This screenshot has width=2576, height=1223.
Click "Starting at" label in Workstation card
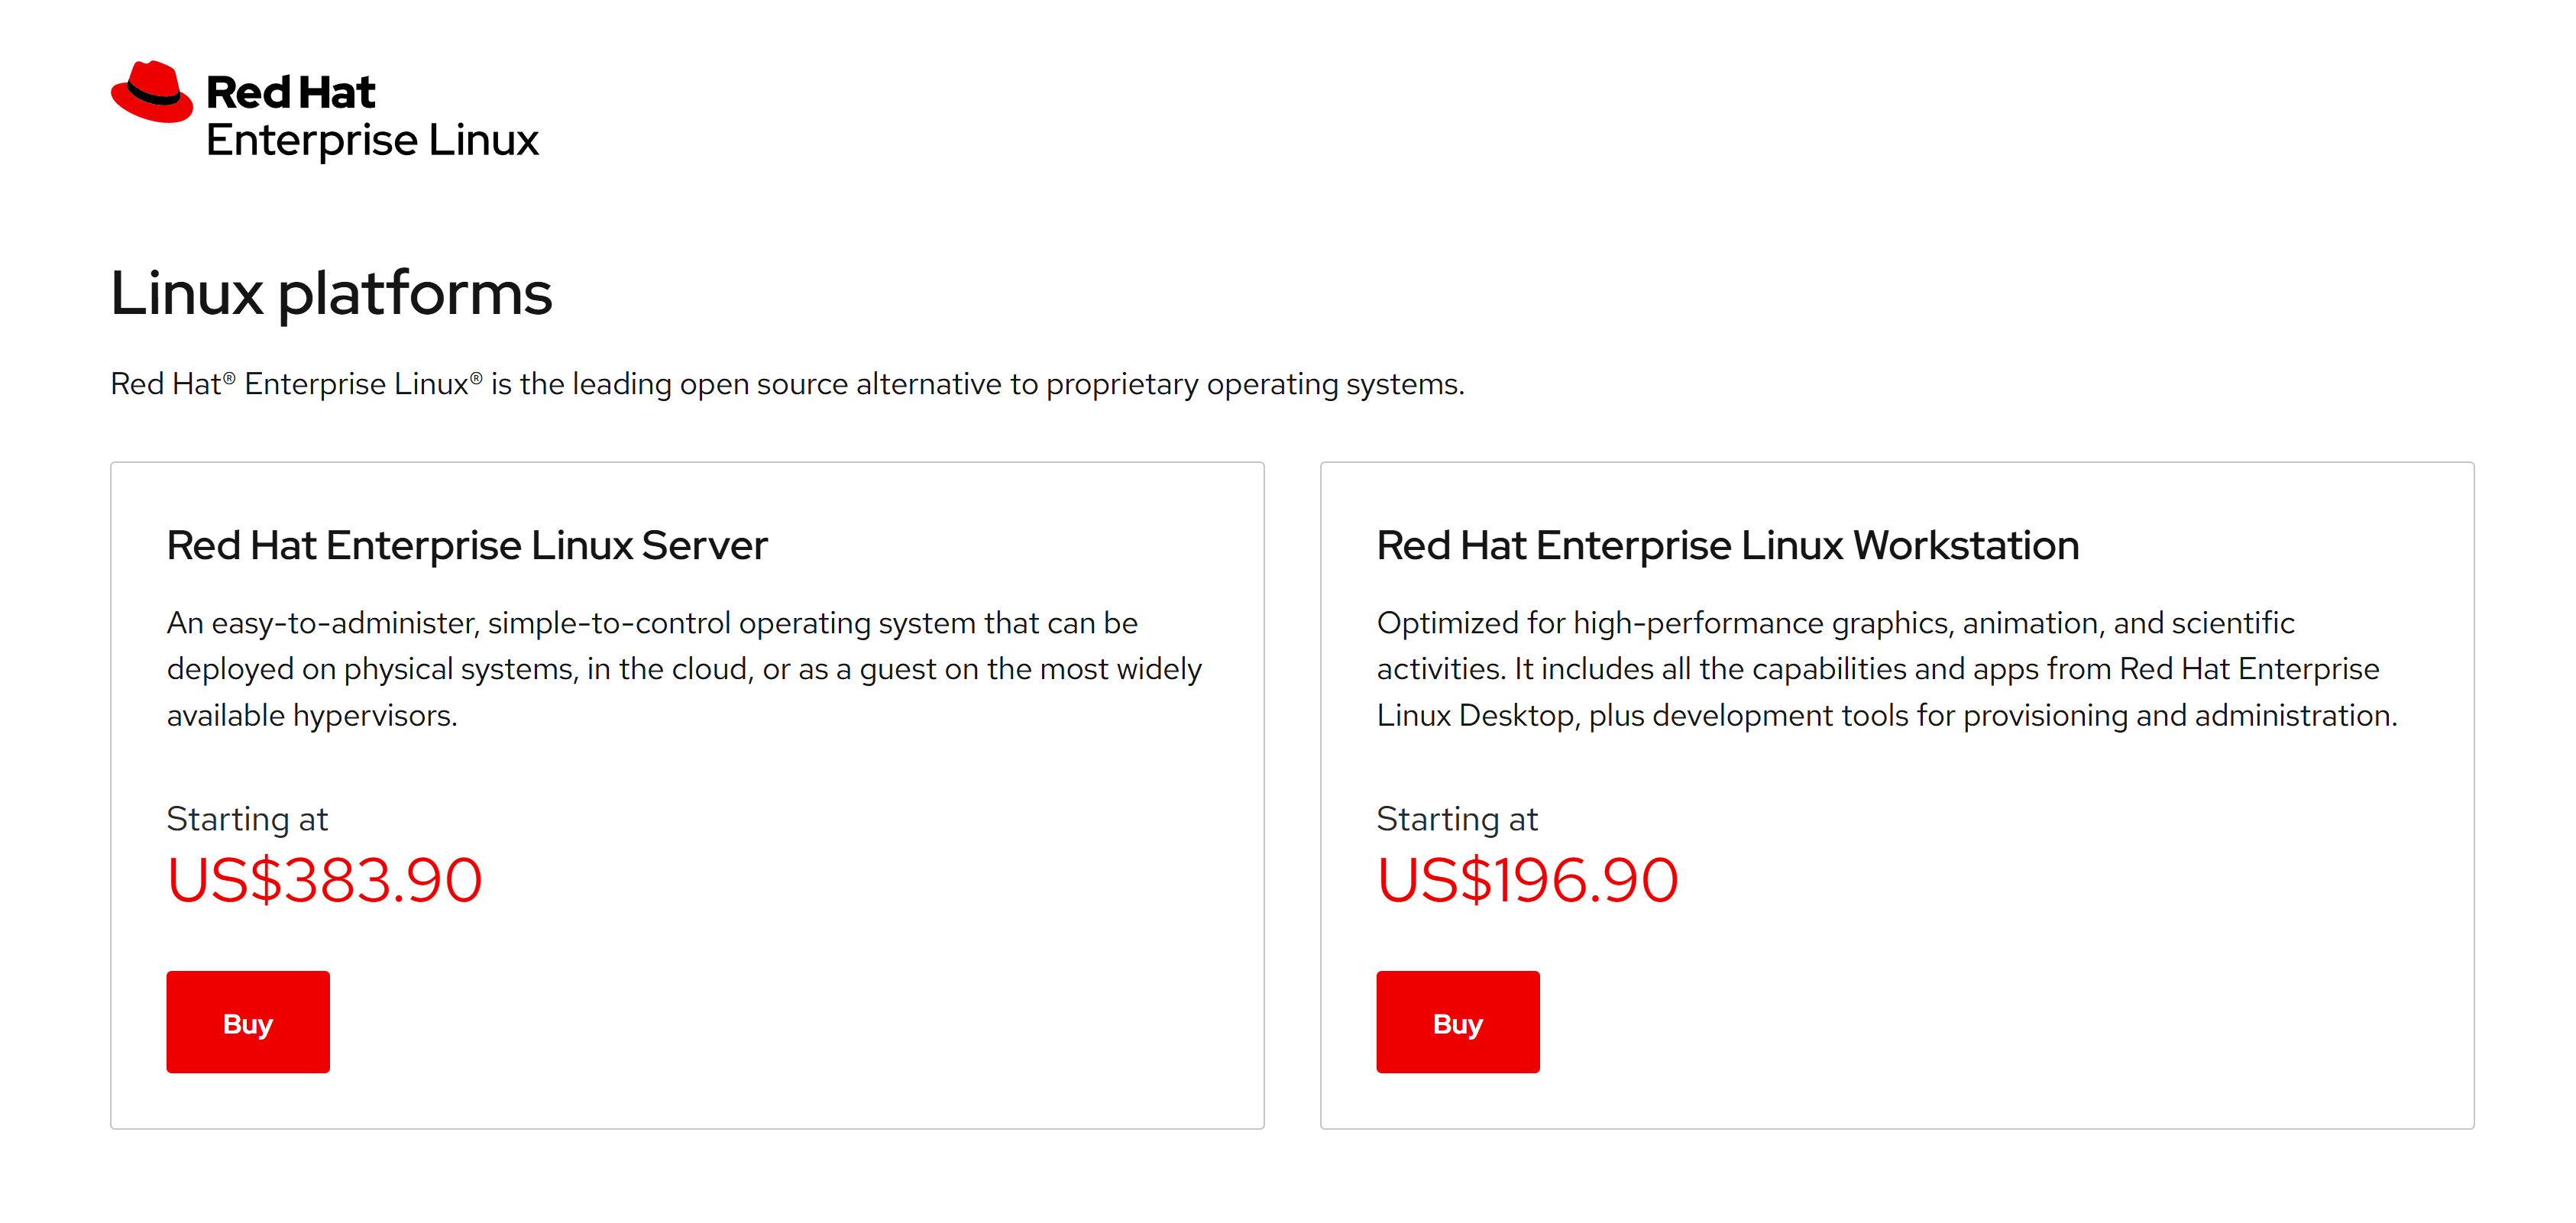pyautogui.click(x=1457, y=819)
